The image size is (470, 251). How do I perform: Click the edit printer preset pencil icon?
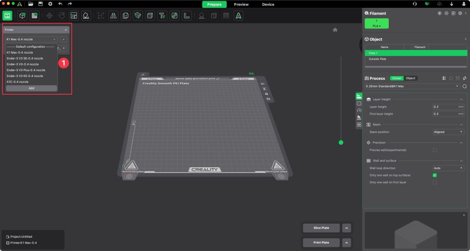pos(64,39)
